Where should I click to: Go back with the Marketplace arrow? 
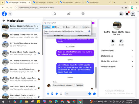4,21
